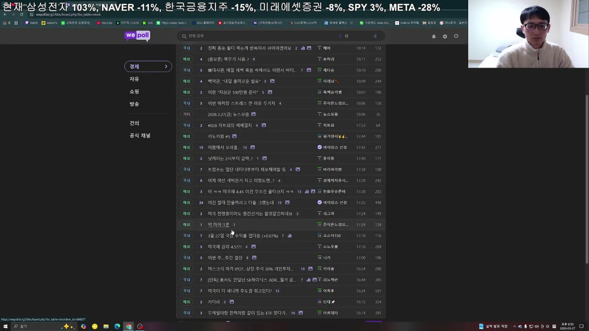Click the image icon on 카더라 post
Viewport: 589px width, 331px height.
point(231,302)
